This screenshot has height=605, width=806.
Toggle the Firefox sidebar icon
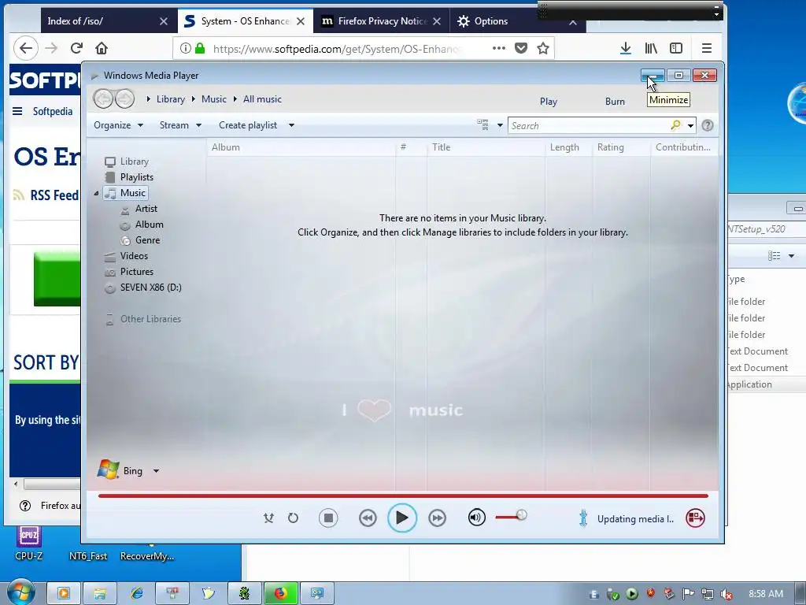click(676, 48)
